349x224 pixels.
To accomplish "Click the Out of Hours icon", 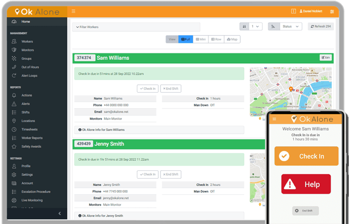I will click(14, 67).
